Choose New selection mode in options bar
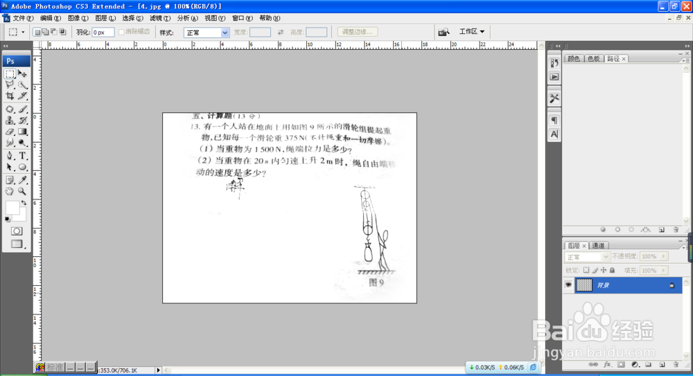Image resolution: width=693 pixels, height=376 pixels. (x=37, y=32)
